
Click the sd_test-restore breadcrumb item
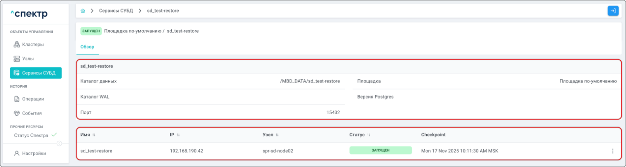coord(163,11)
